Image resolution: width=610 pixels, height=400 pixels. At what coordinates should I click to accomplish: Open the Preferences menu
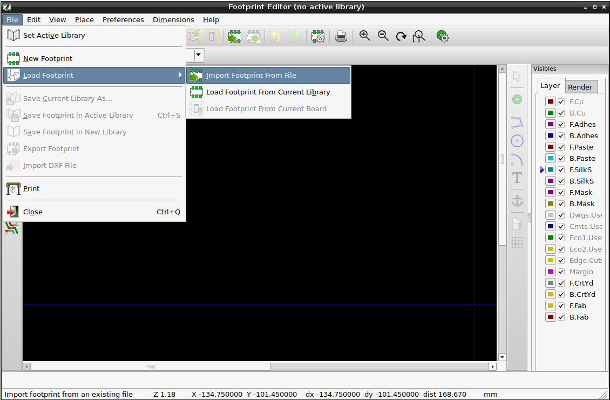coord(123,20)
